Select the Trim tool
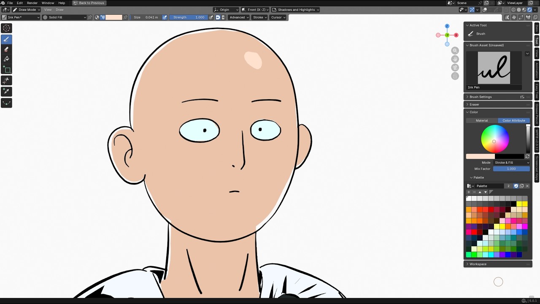This screenshot has width=540, height=304. [x=6, y=80]
